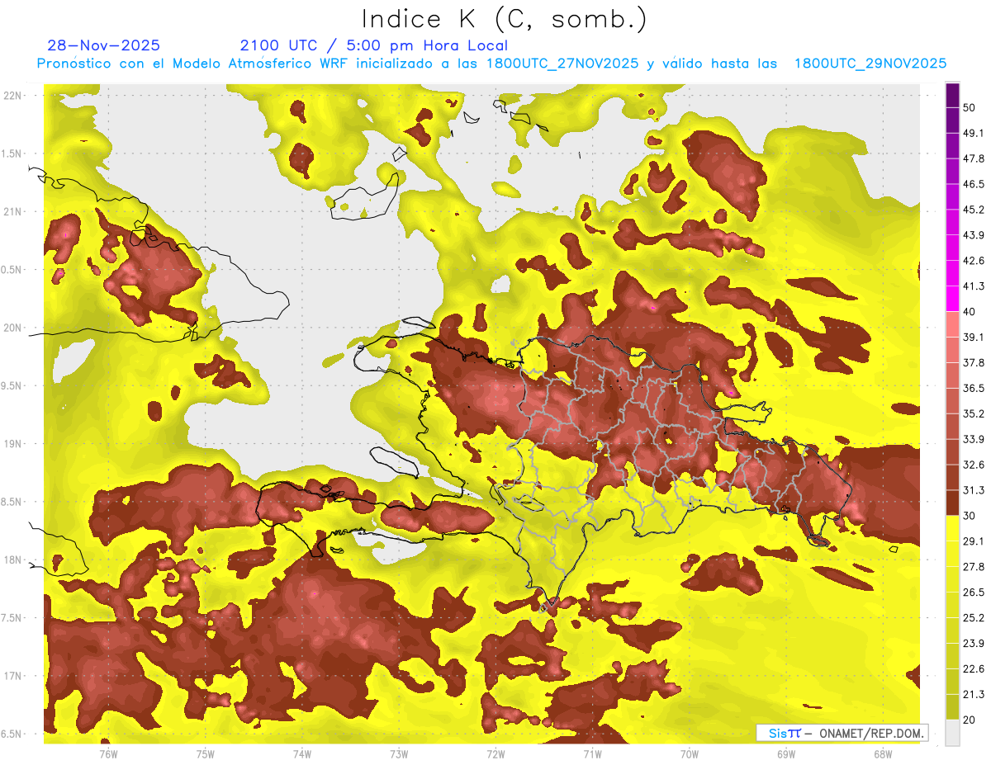Viewport: 991px width, 765px height.
Task: Click the '18N' latitude label
Action: point(14,560)
